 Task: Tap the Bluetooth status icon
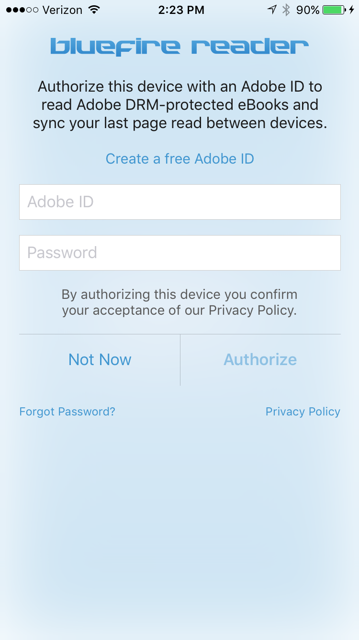[x=286, y=10]
